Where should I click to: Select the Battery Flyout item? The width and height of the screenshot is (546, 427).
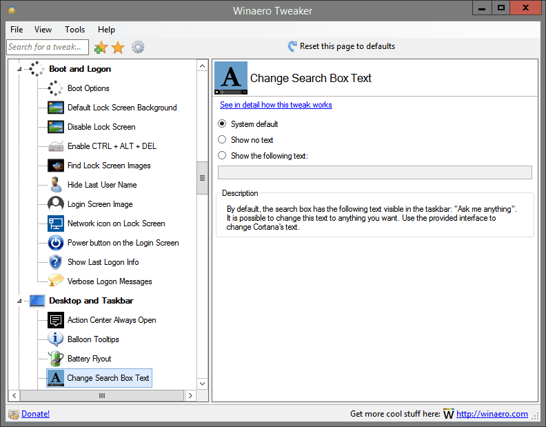89,359
